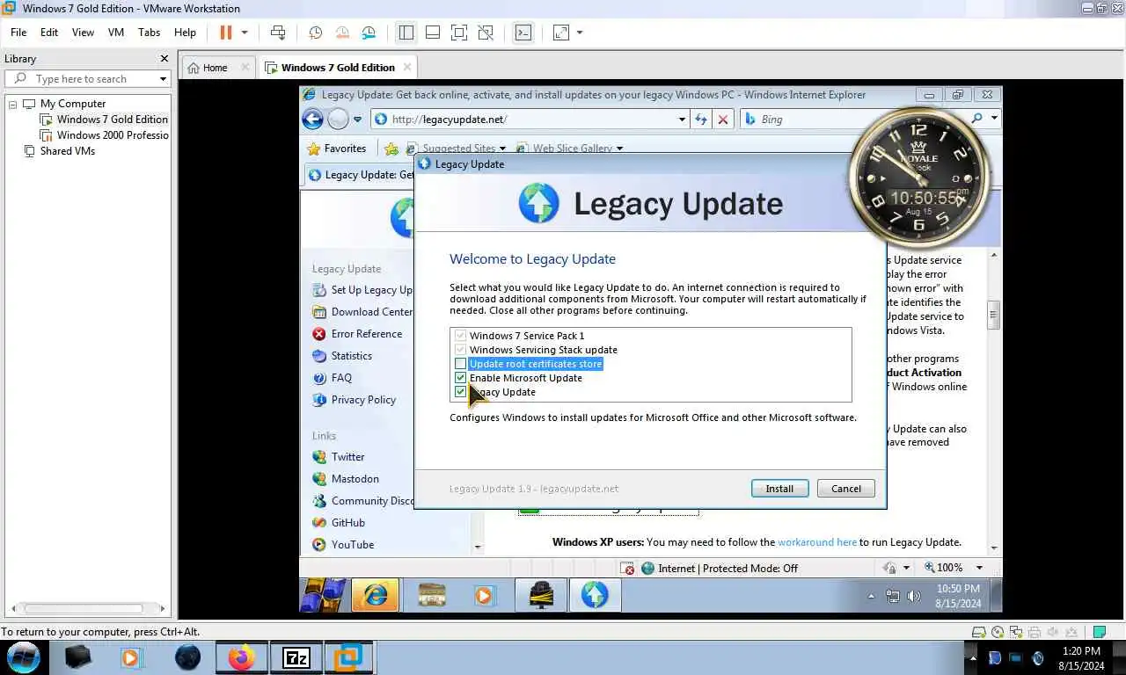Select Windows 2000 Professional in Library
Viewport: 1126px width, 675px height.
tap(105, 135)
